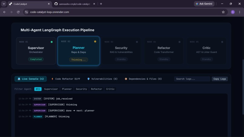The height and width of the screenshot is (137, 244).
Task: Open the Code Refactor Diff tab
Action: (x=66, y=79)
